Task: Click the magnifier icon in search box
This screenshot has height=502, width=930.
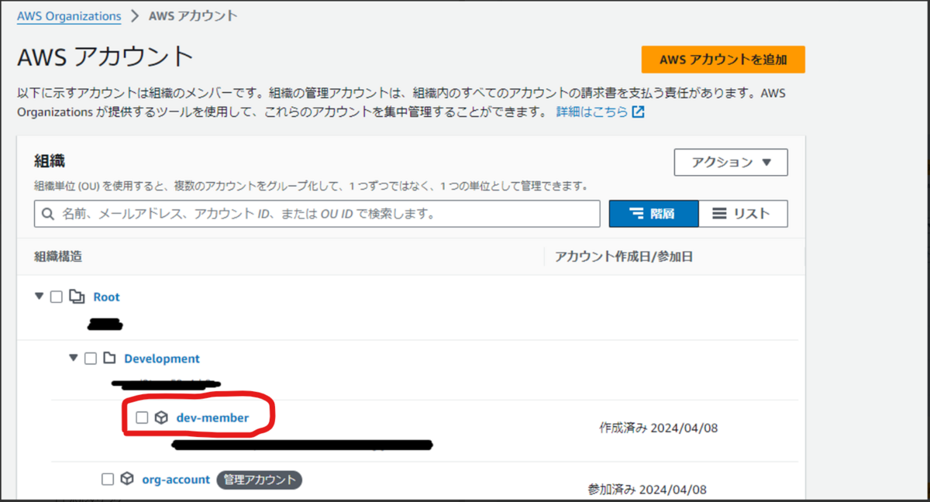Action: [48, 214]
